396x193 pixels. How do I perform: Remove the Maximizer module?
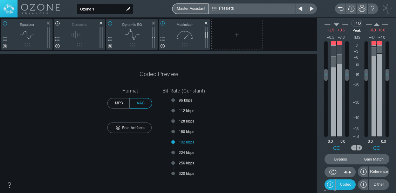[206, 23]
